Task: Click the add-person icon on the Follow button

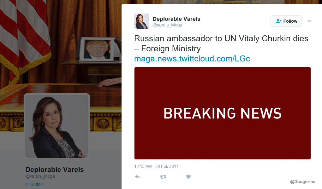Action: [x=278, y=21]
